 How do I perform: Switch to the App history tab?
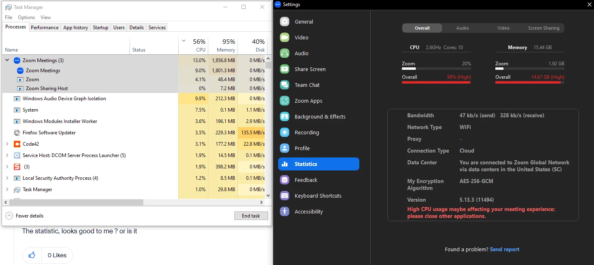click(76, 28)
